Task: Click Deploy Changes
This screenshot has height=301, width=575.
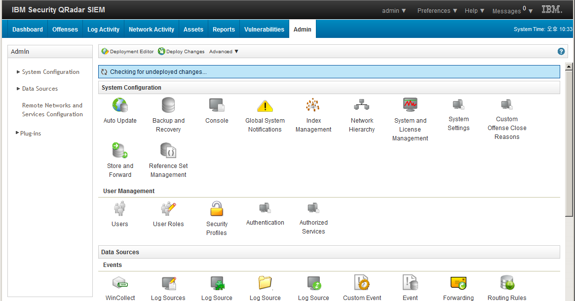Action: [181, 52]
